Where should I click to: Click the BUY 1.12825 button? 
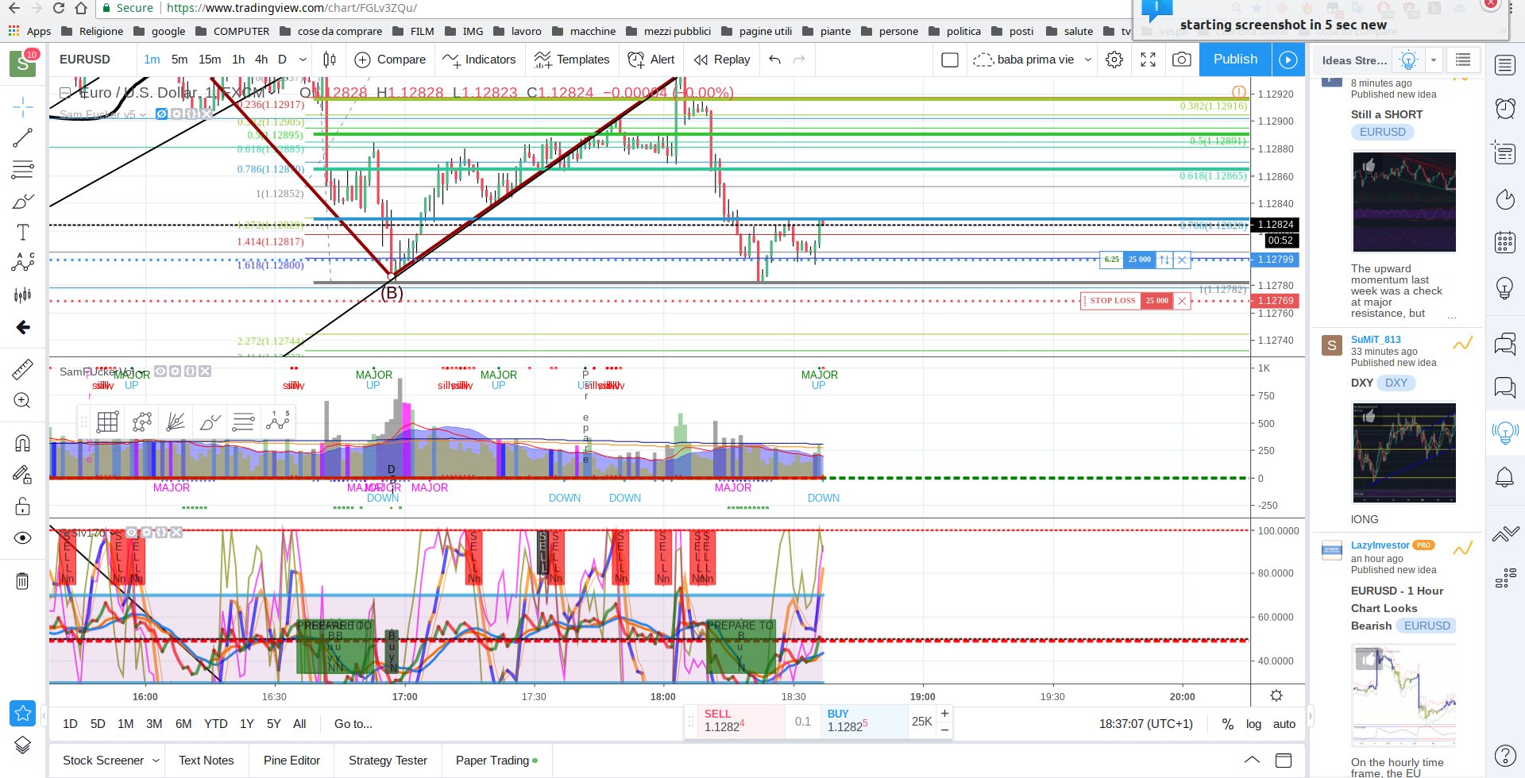pyautogui.click(x=864, y=721)
